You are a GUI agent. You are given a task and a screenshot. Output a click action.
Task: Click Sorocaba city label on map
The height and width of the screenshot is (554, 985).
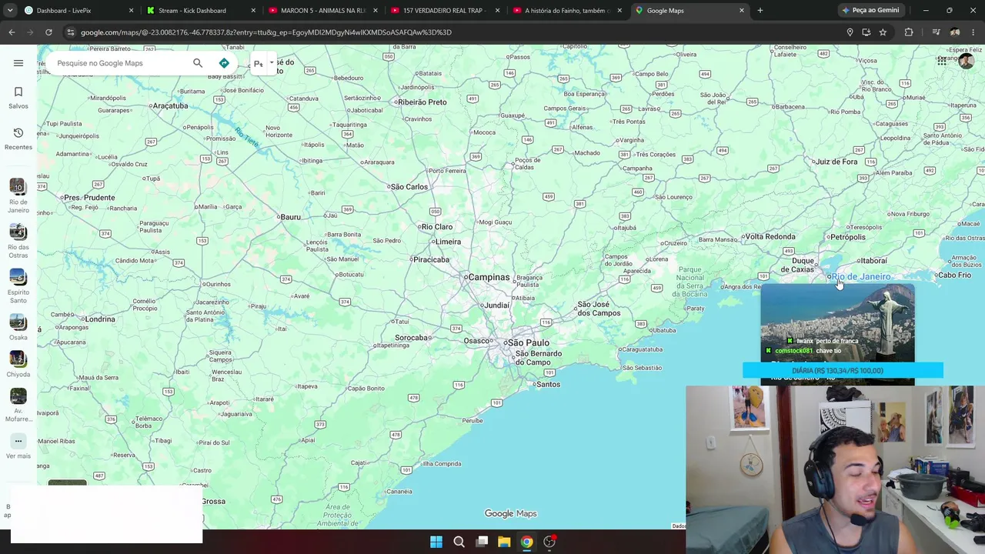pyautogui.click(x=412, y=338)
